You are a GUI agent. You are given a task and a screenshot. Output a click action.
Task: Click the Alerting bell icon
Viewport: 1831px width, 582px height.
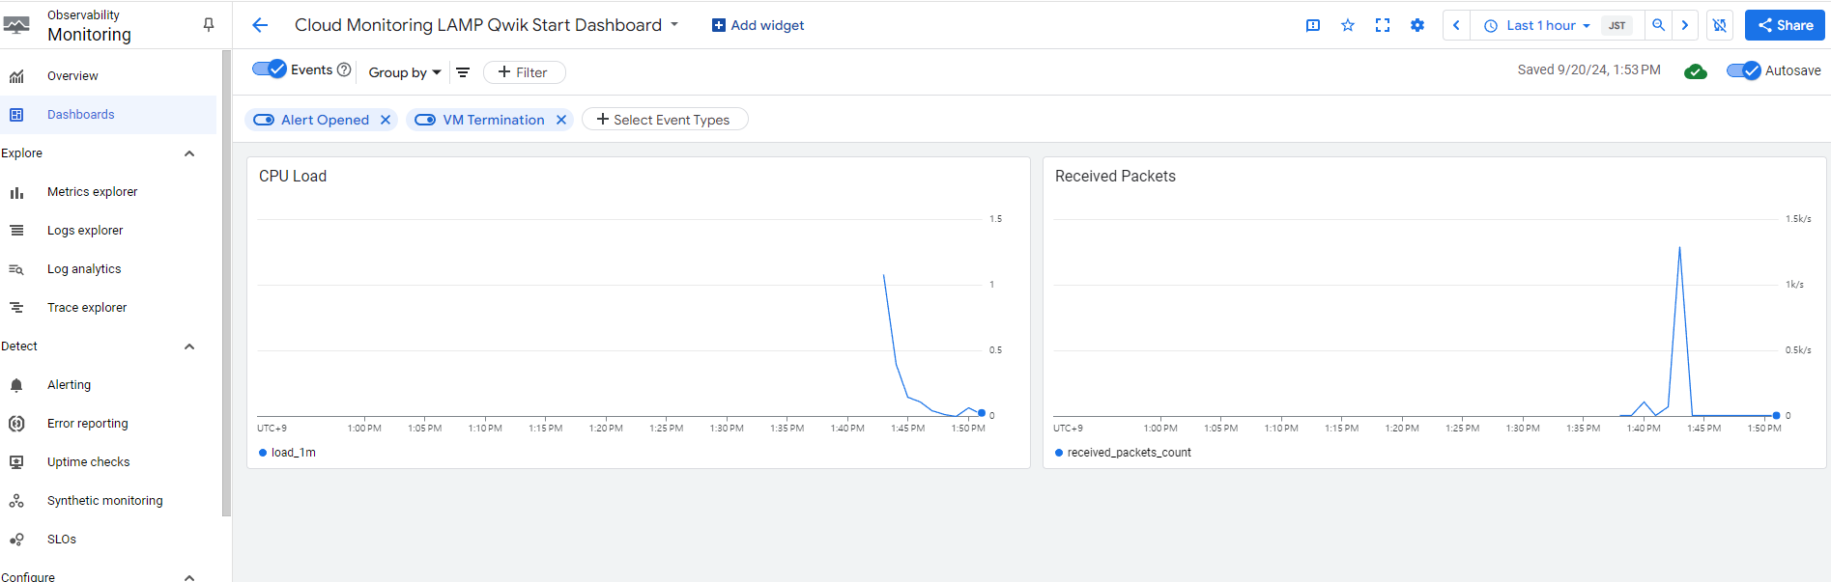click(x=16, y=385)
